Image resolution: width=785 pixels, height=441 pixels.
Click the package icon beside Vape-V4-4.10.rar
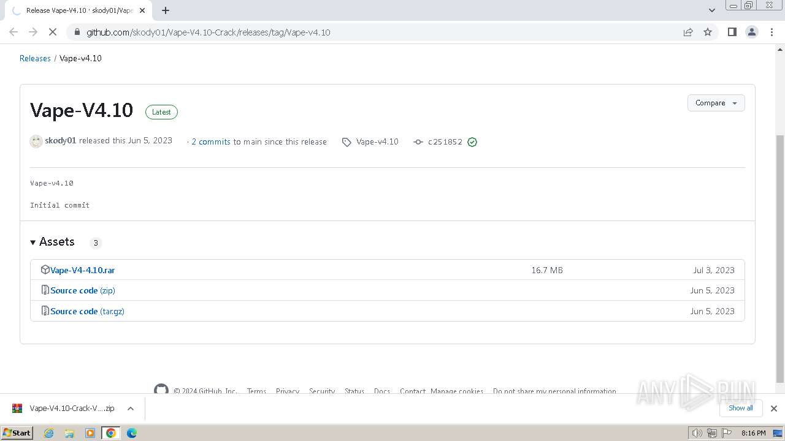click(x=45, y=269)
